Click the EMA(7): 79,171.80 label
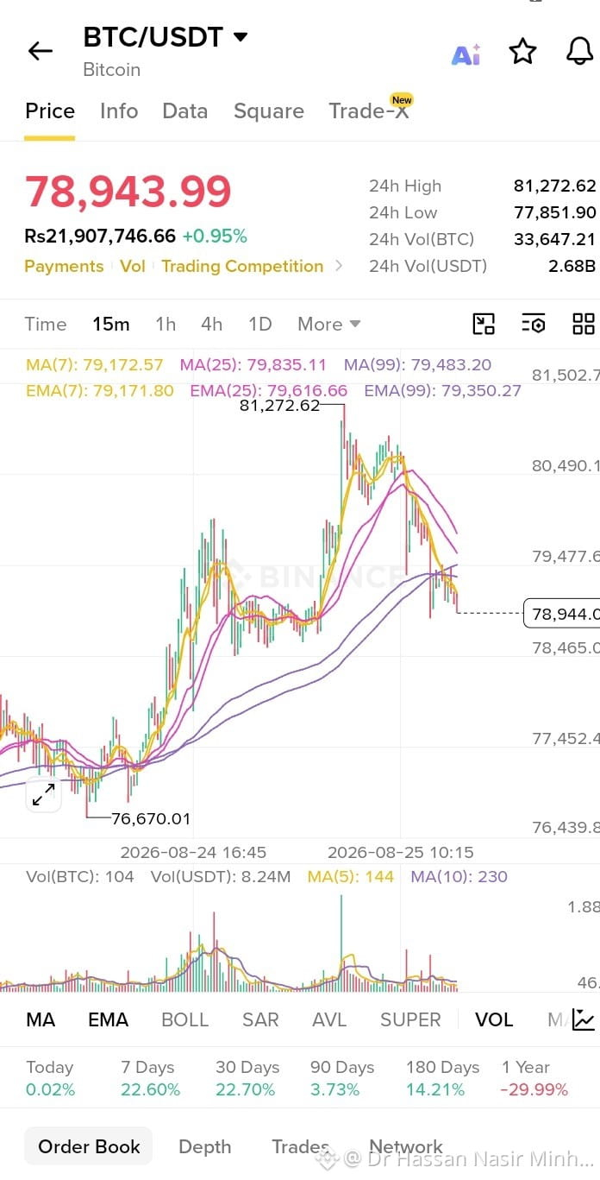The width and height of the screenshot is (600, 1180). coord(100,390)
